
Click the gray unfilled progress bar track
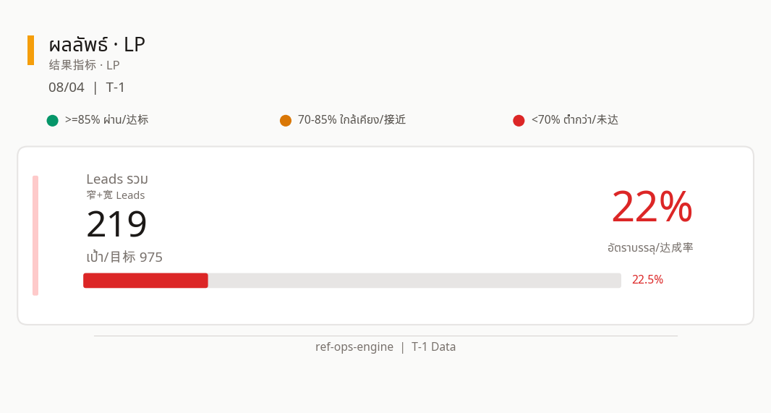tap(414, 280)
